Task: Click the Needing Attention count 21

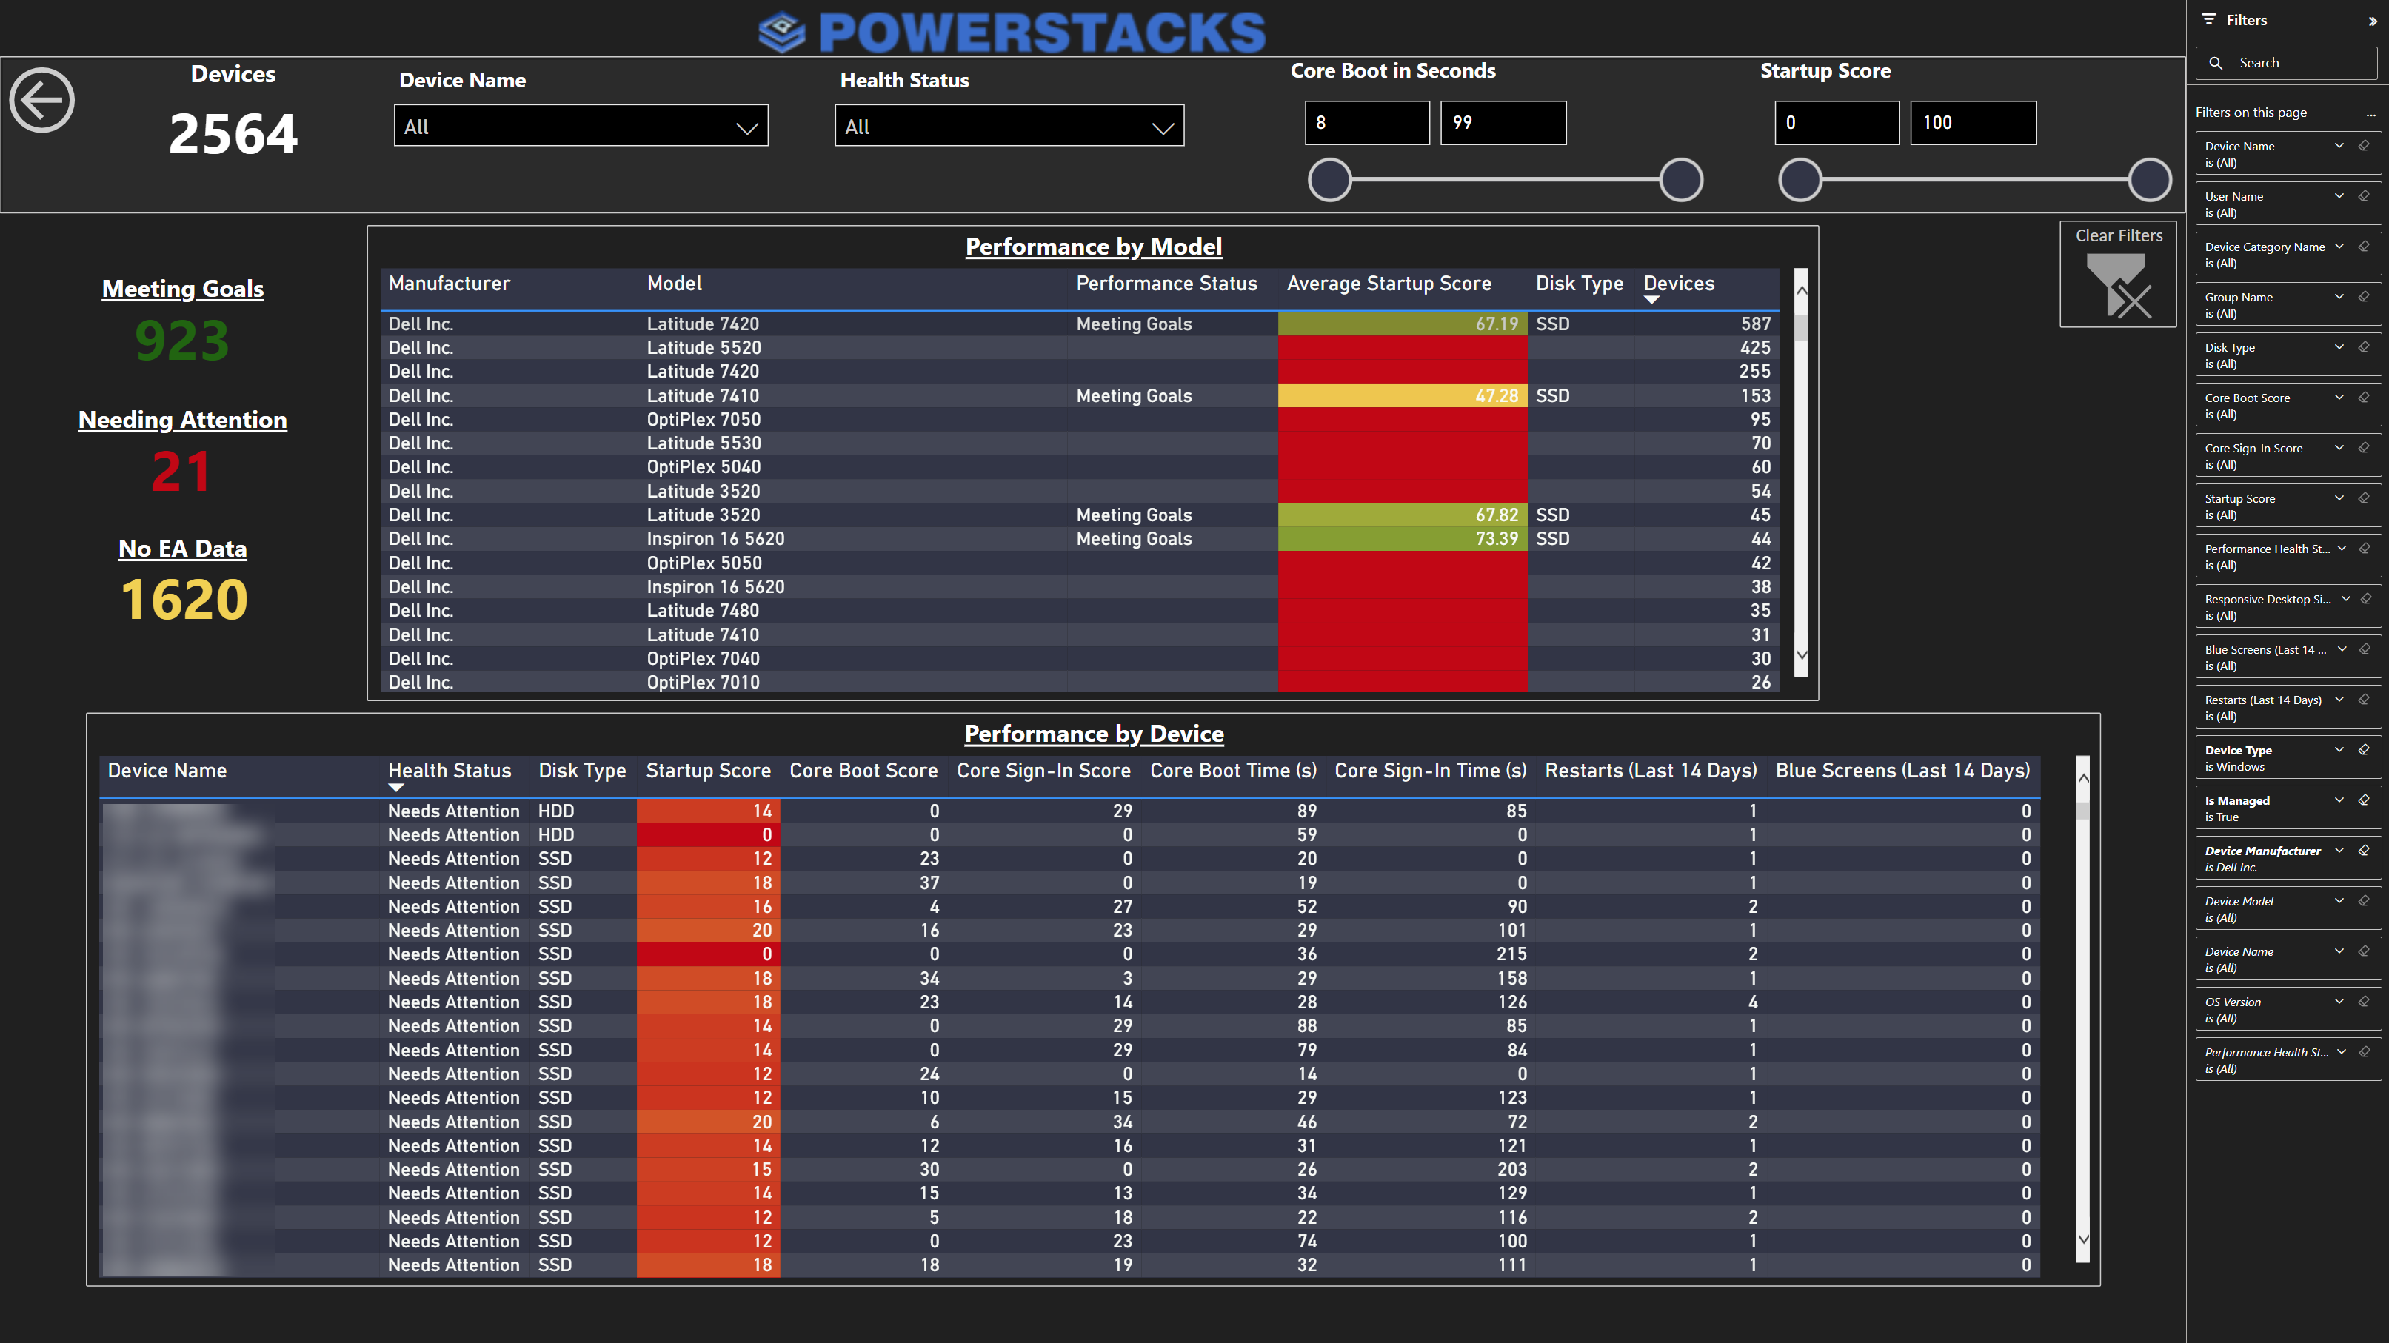Action: [x=181, y=471]
